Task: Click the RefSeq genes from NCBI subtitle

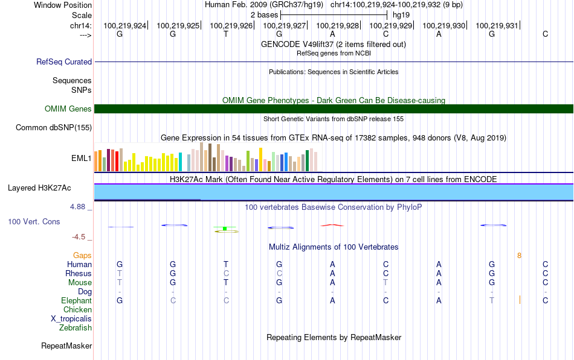Action: pyautogui.click(x=334, y=53)
